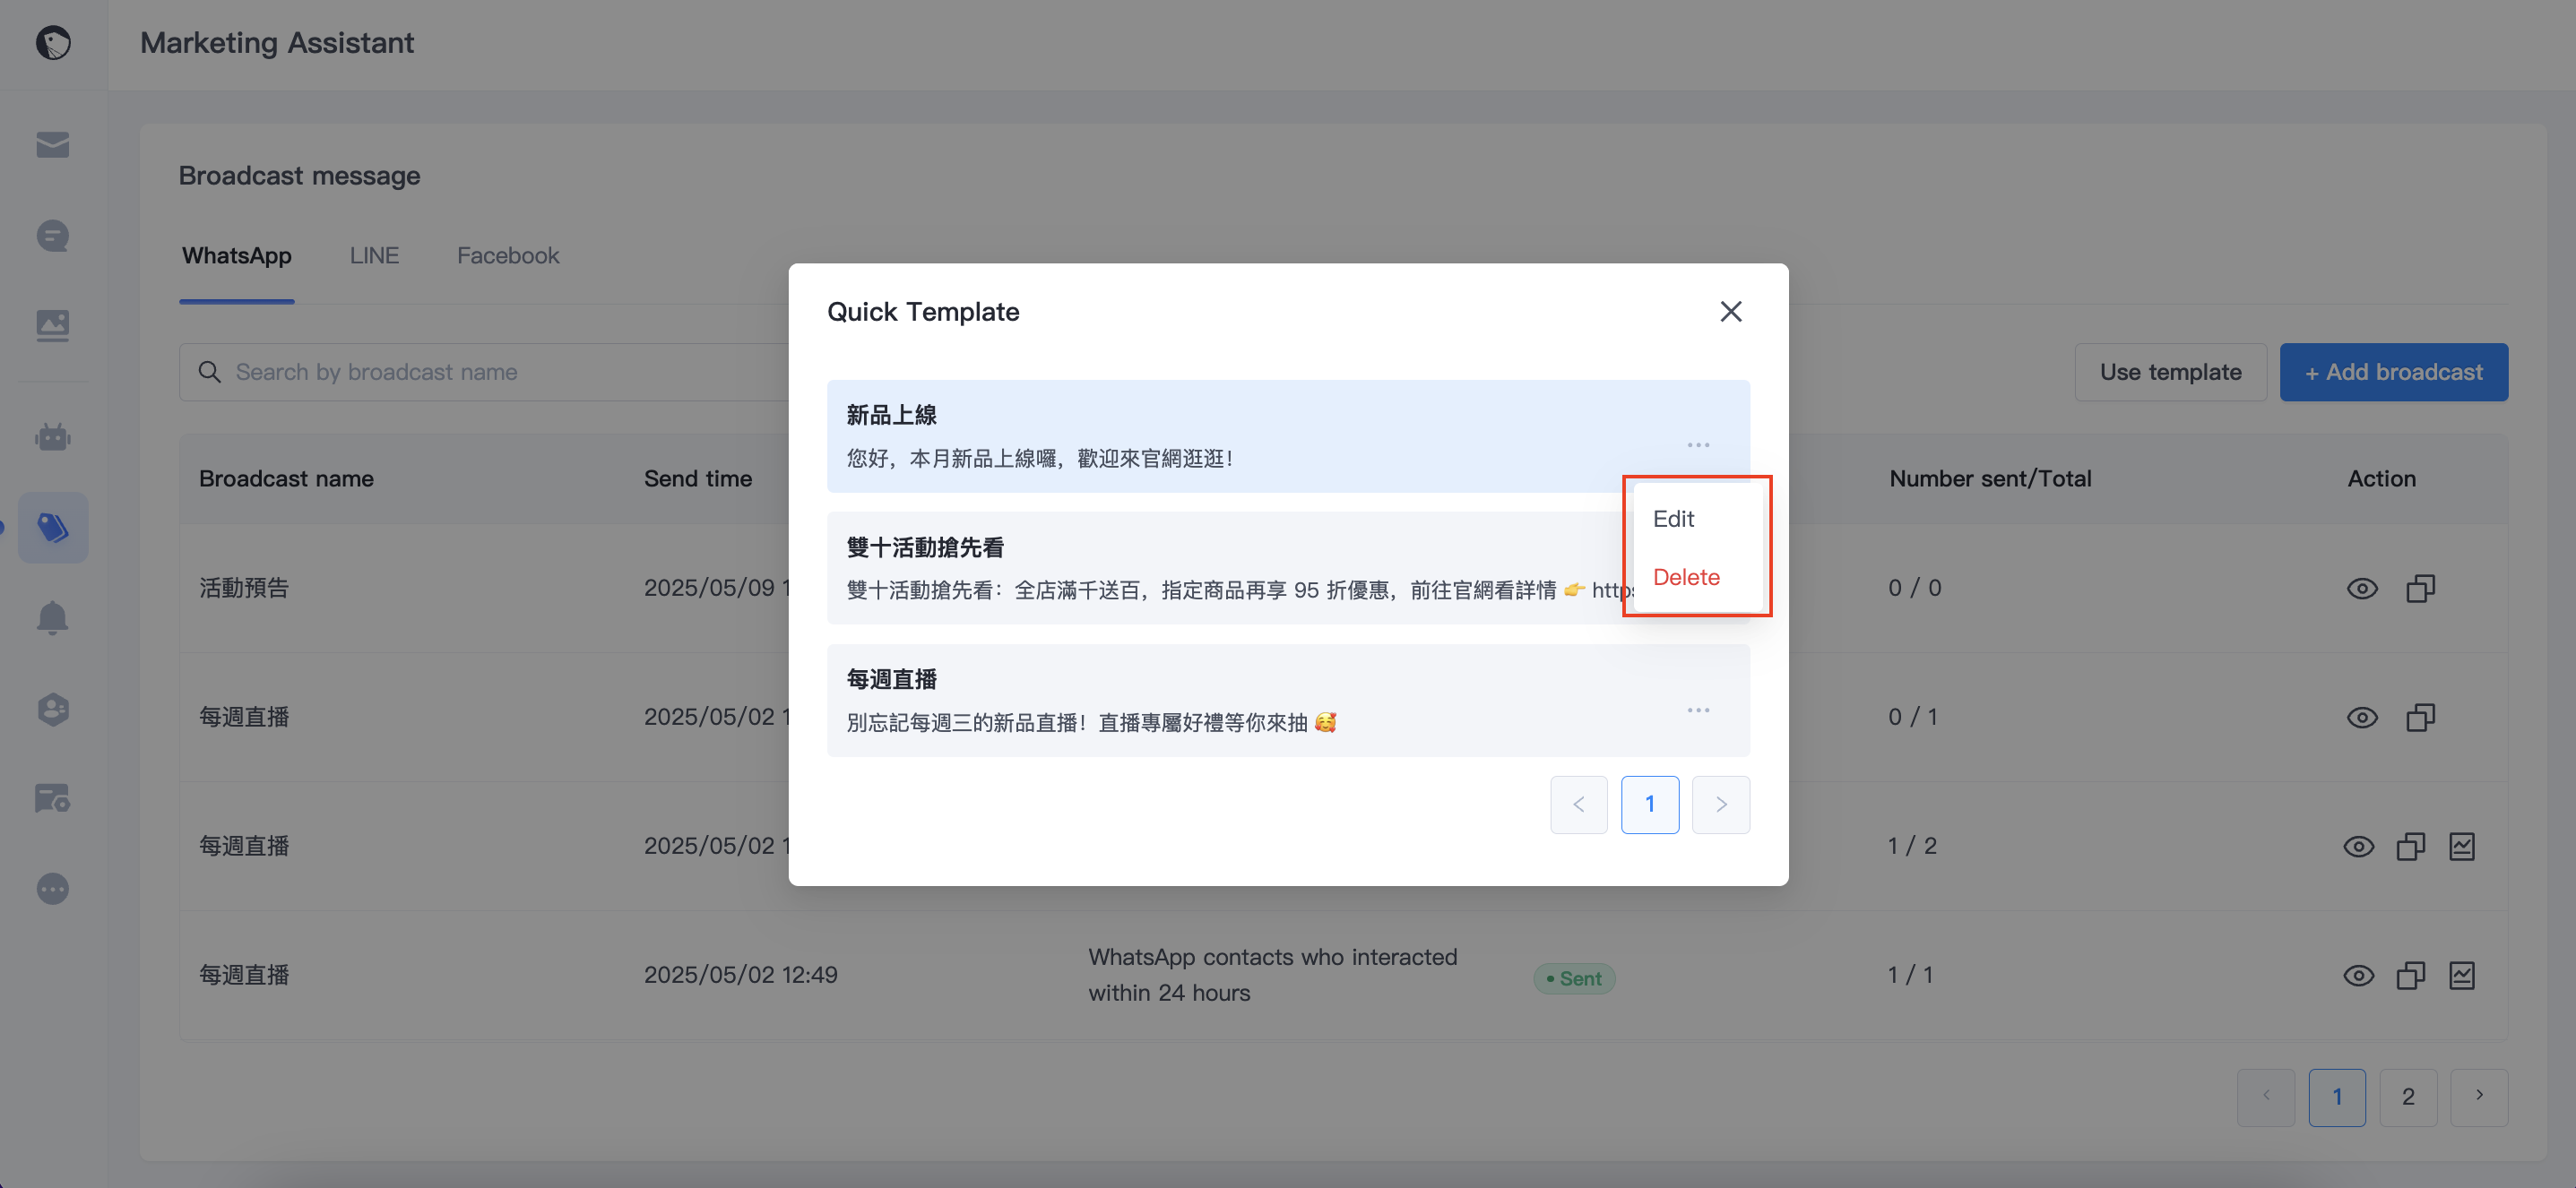Viewport: 2576px width, 1188px height.
Task: Click the Broadcast message heading
Action: 299,176
